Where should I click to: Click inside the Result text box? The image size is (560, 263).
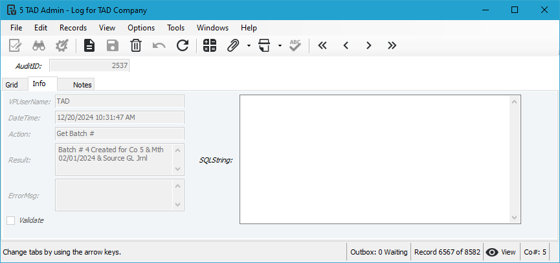tap(115, 159)
